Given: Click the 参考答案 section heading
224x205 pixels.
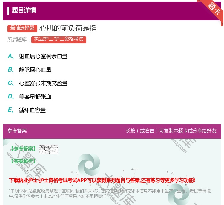Looking at the screenshot, I should click(17, 130).
